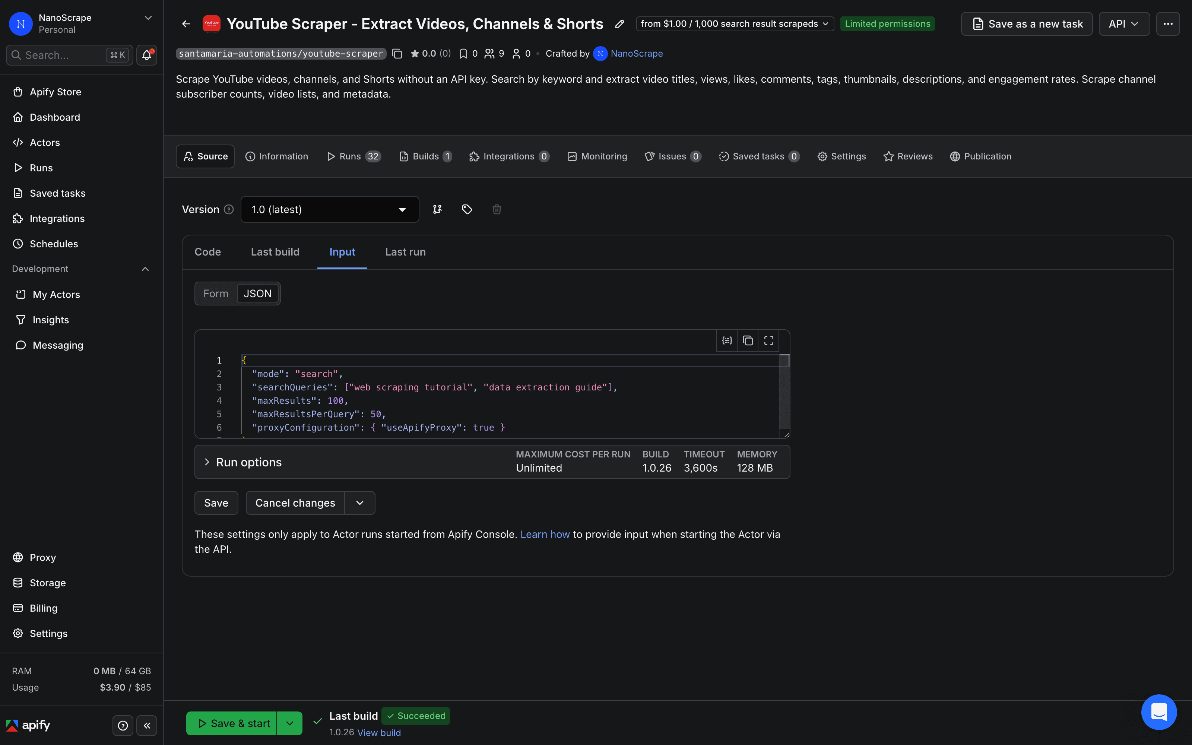Image resolution: width=1192 pixels, height=745 pixels.
Task: Click the format JSON braces icon
Action: point(726,340)
